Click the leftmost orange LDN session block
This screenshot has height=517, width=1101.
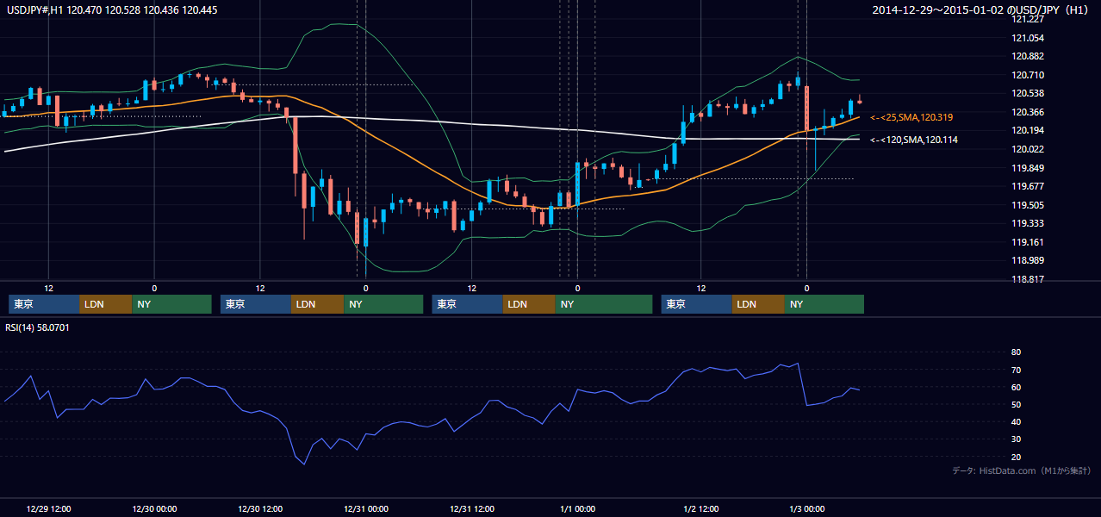click(x=105, y=304)
